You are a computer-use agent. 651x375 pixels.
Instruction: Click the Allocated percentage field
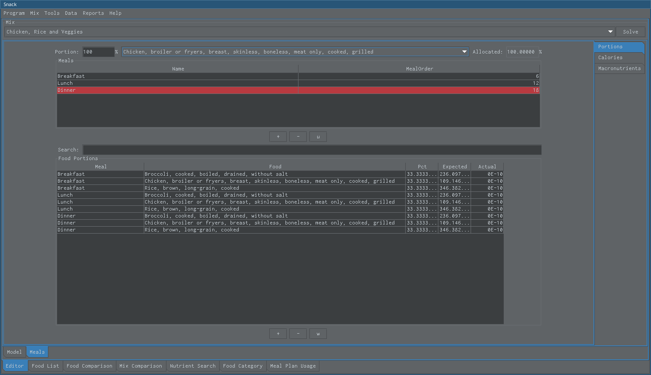tap(522, 52)
